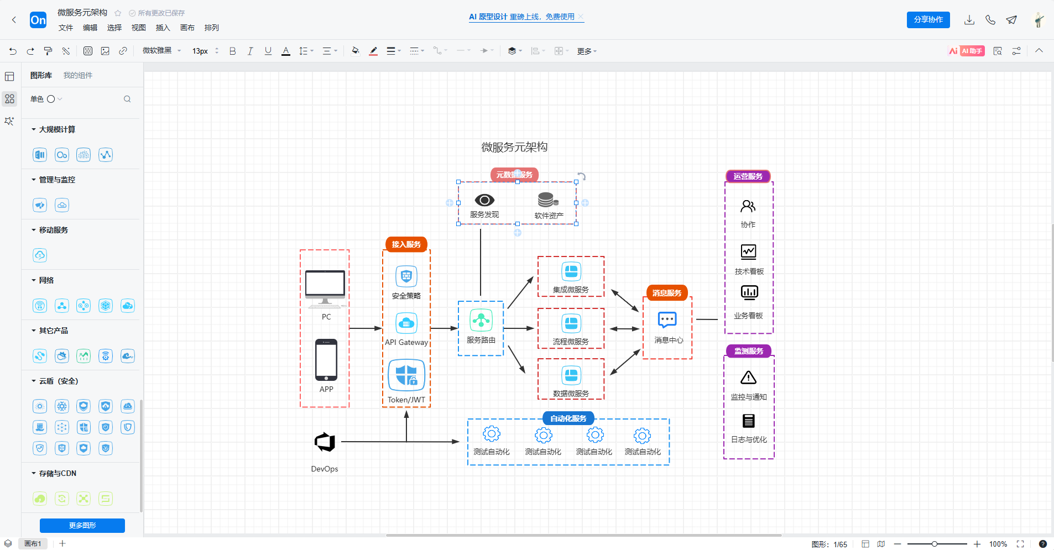Click the insert link icon

click(x=123, y=51)
